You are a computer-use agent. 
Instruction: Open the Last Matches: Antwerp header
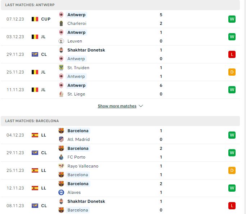pos(120,5)
